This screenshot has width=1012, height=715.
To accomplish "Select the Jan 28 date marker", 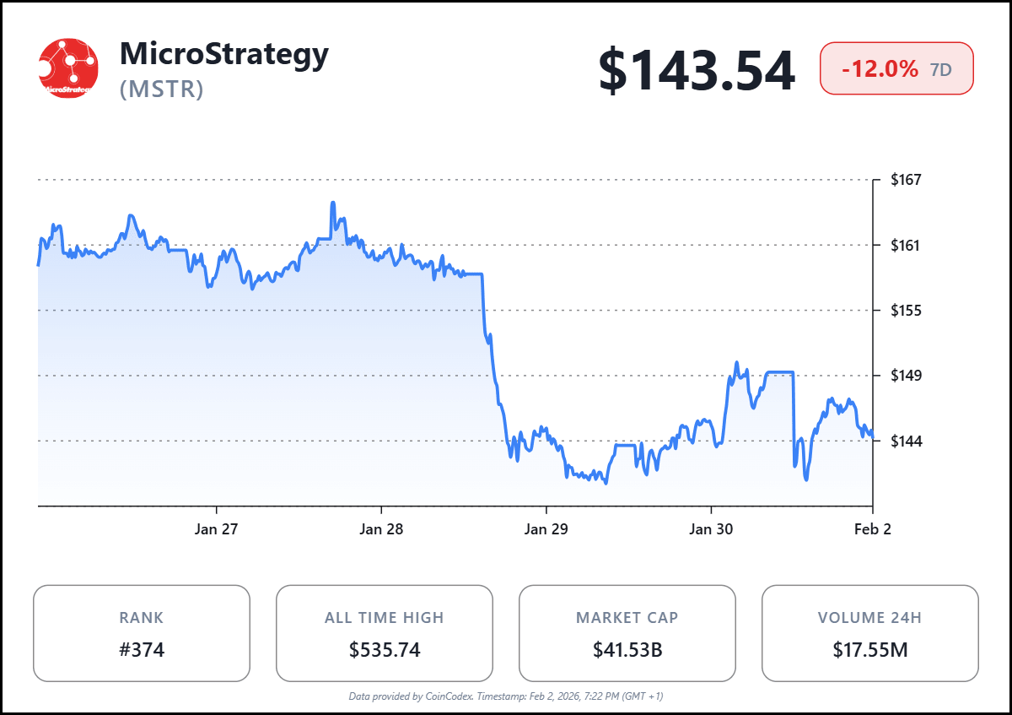I will [381, 529].
